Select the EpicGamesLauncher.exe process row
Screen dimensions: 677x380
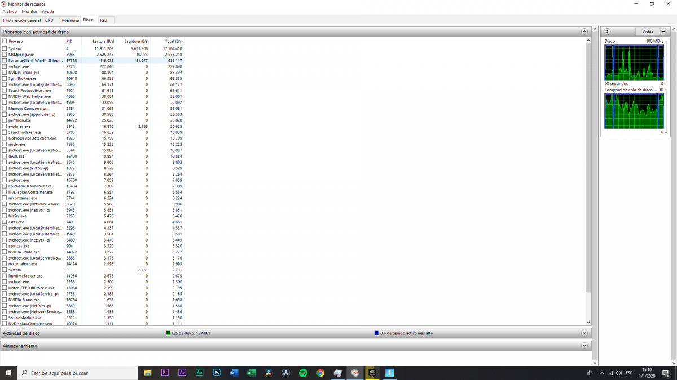point(93,186)
